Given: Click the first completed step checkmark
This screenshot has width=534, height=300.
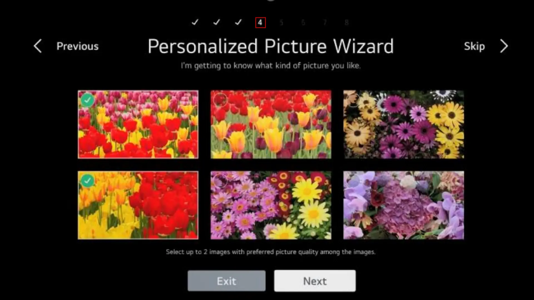Looking at the screenshot, I should coord(195,22).
